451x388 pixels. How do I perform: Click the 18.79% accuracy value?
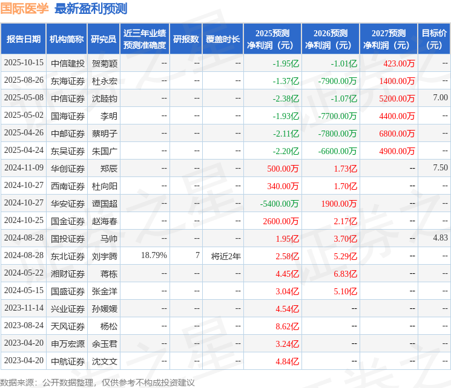154,255
